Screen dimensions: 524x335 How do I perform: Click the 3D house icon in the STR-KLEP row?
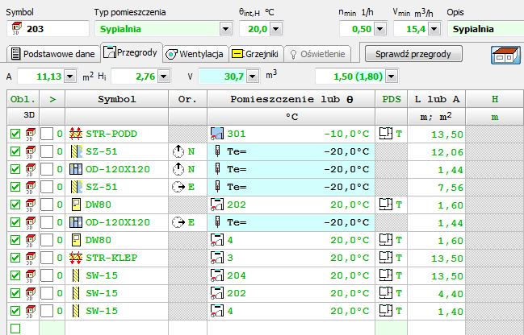pos(31,258)
